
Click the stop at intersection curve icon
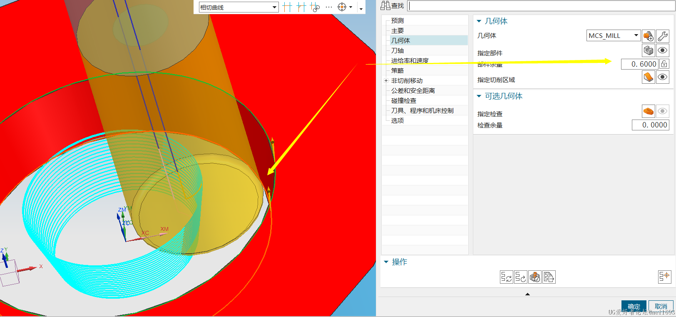[287, 7]
